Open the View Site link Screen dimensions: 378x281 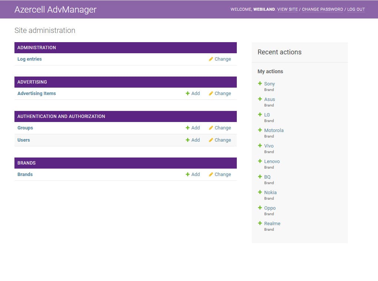(288, 9)
